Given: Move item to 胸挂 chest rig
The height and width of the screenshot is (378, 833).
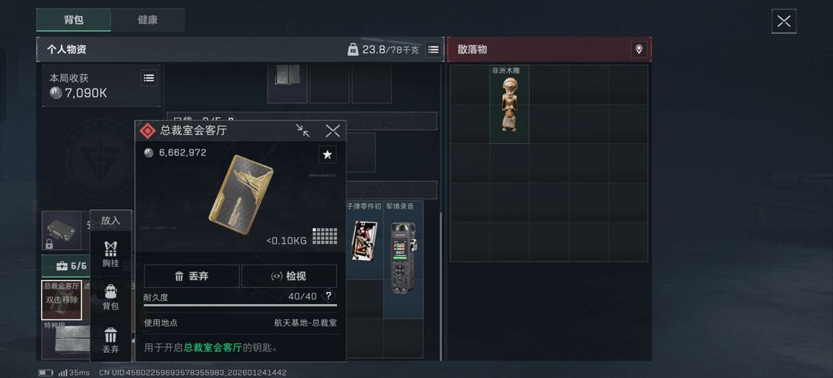Looking at the screenshot, I should pos(110,255).
